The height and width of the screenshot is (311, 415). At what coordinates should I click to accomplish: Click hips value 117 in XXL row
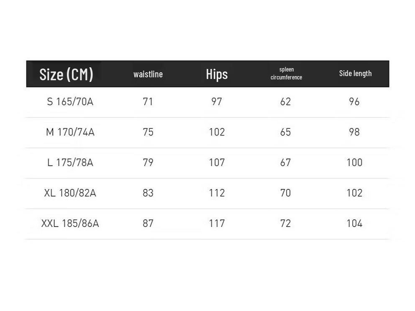click(217, 223)
